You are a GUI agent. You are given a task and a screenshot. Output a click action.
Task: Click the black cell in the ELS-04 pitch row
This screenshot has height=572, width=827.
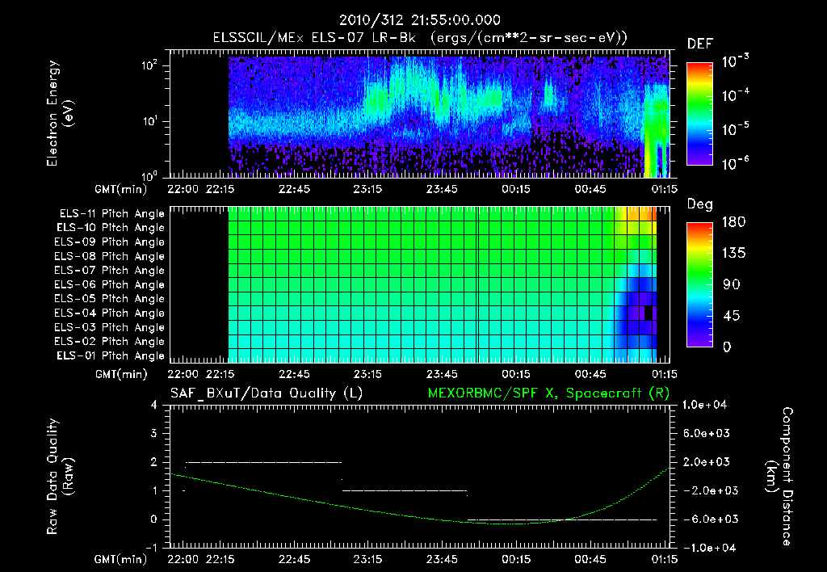coord(649,313)
